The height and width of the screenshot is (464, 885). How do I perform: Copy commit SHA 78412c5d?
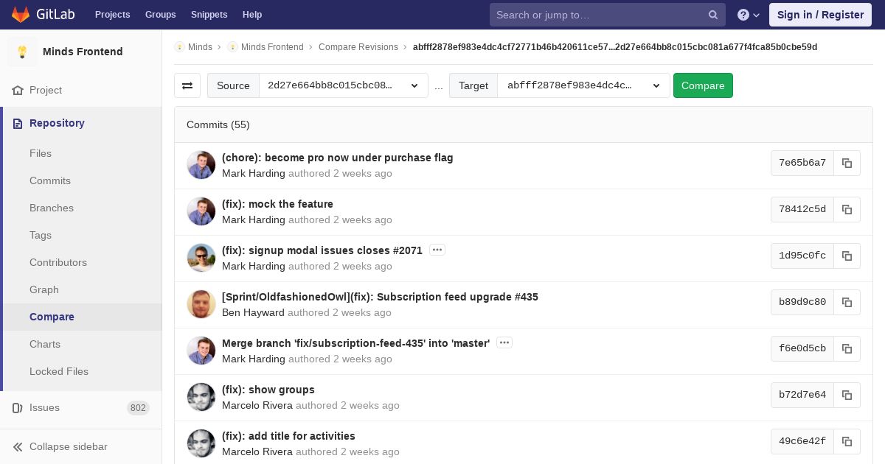pyautogui.click(x=847, y=209)
